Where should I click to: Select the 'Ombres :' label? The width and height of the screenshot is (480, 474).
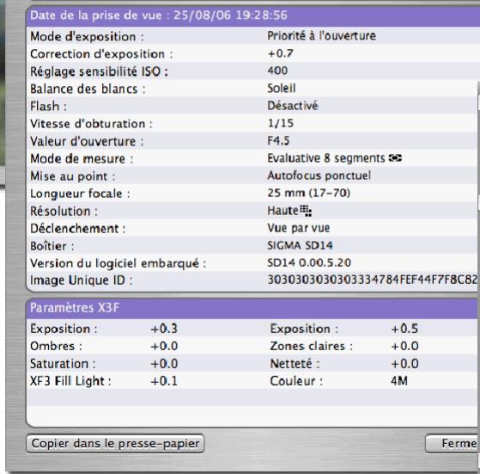(x=56, y=347)
